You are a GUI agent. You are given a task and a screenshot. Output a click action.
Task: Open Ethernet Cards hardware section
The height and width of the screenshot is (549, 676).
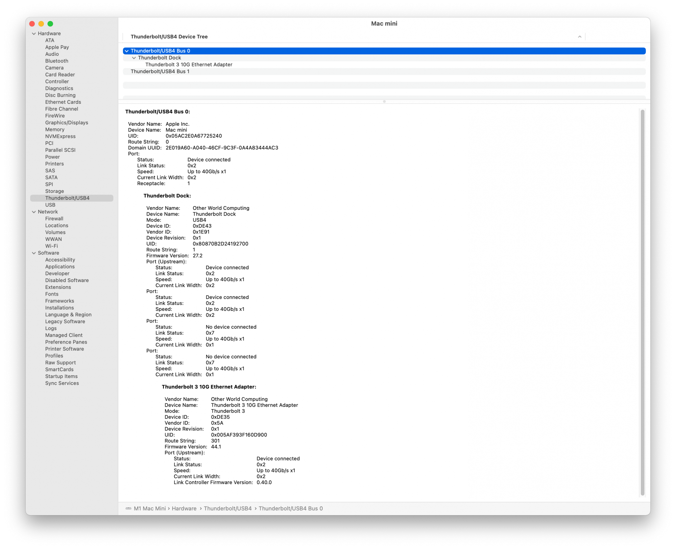63,102
